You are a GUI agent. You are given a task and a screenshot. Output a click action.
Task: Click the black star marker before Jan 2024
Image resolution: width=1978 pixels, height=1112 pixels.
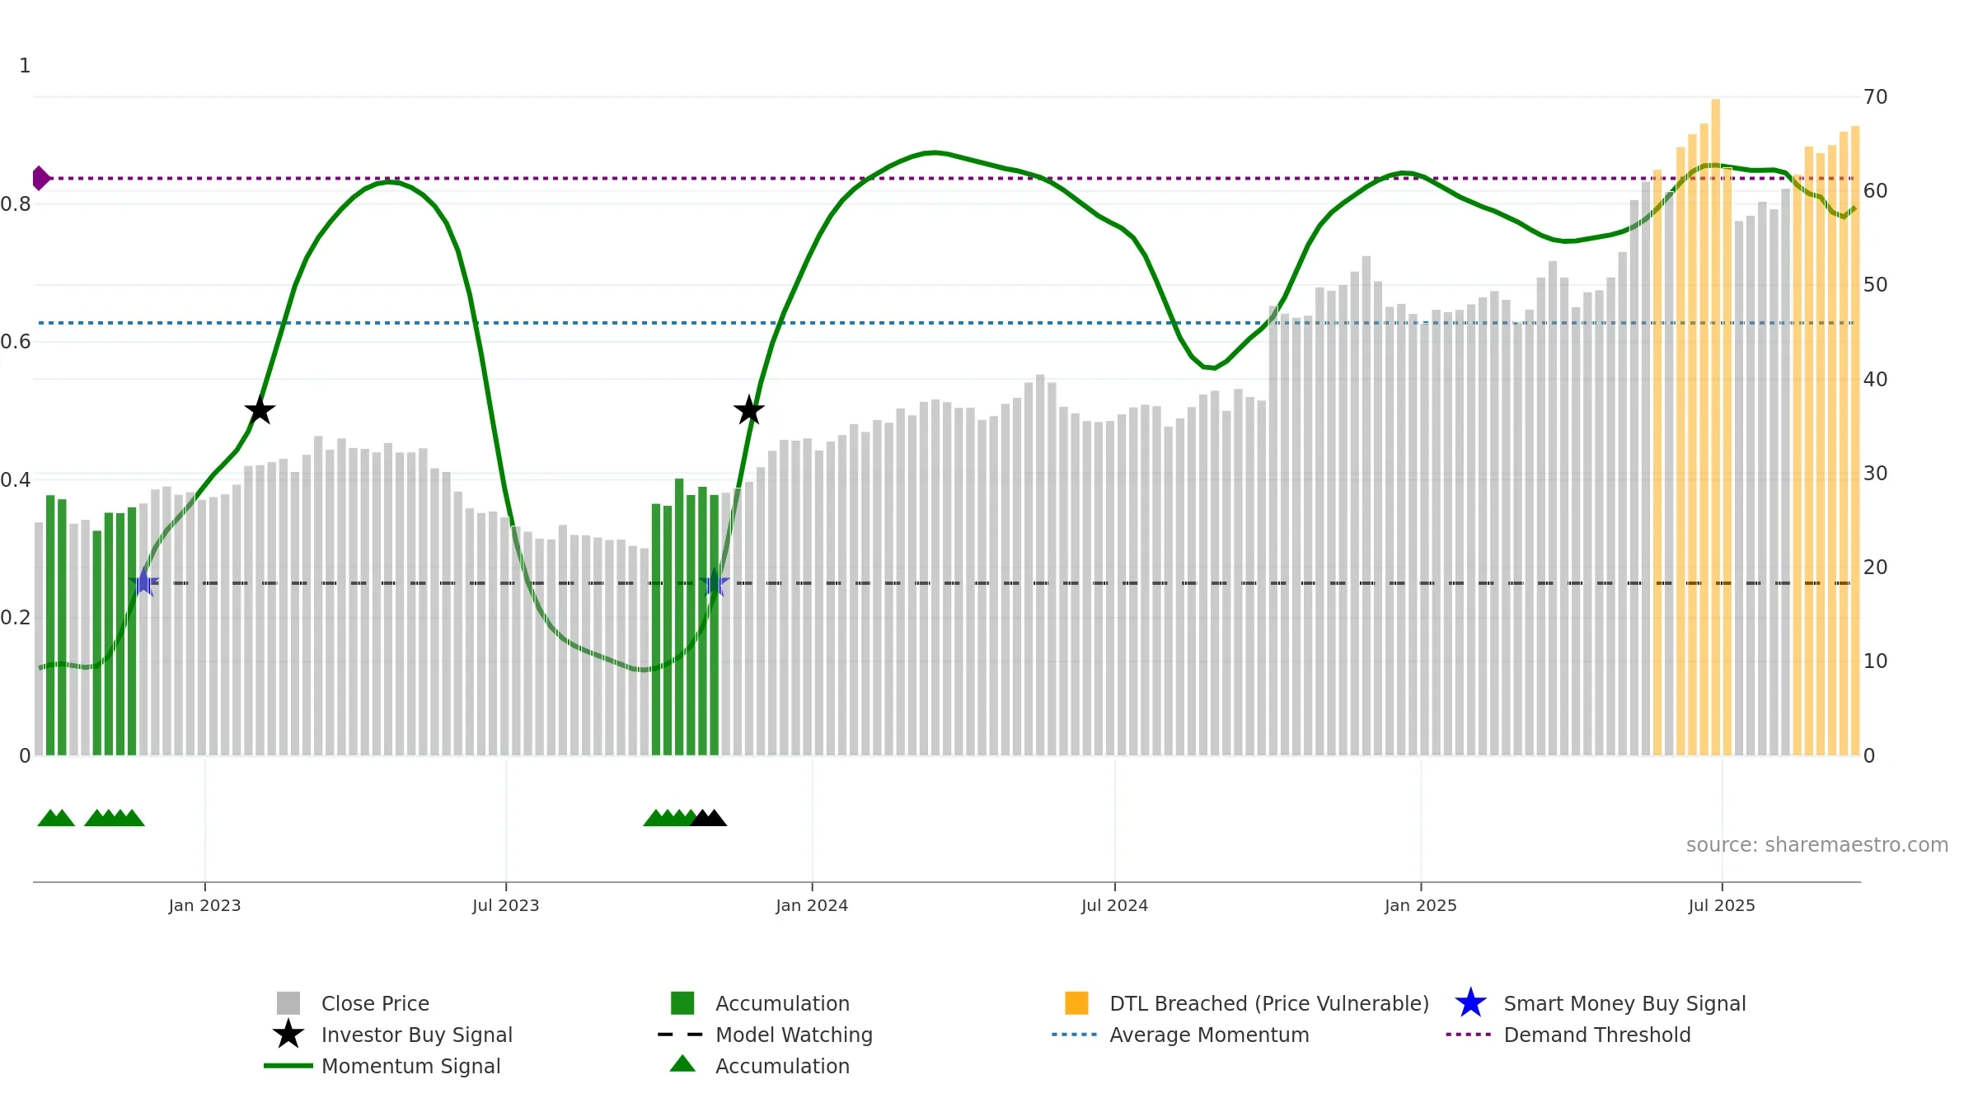pyautogui.click(x=749, y=410)
